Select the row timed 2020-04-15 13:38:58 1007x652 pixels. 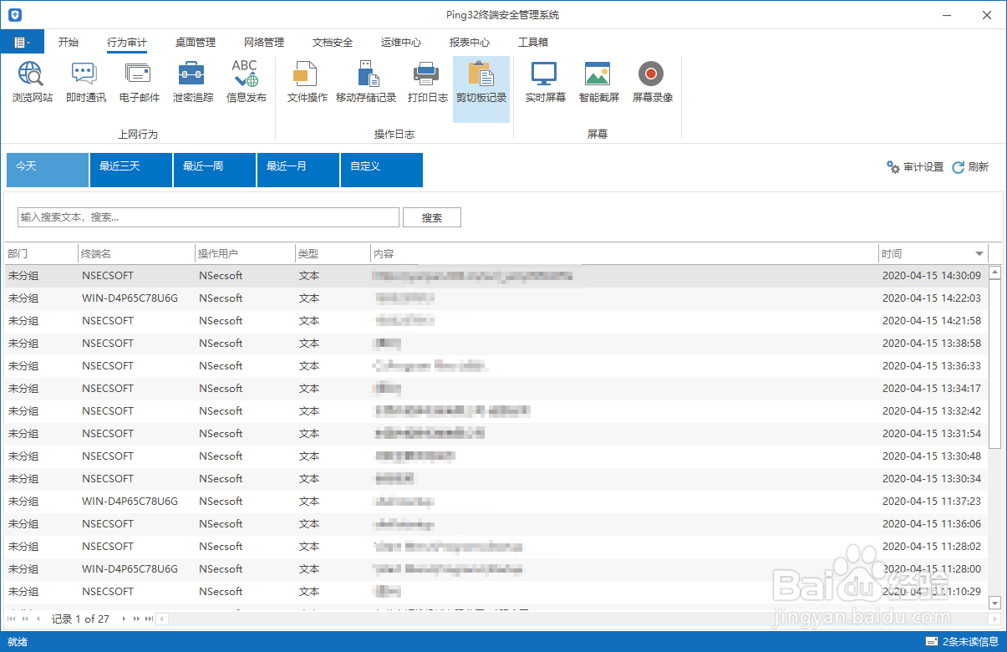coord(496,344)
